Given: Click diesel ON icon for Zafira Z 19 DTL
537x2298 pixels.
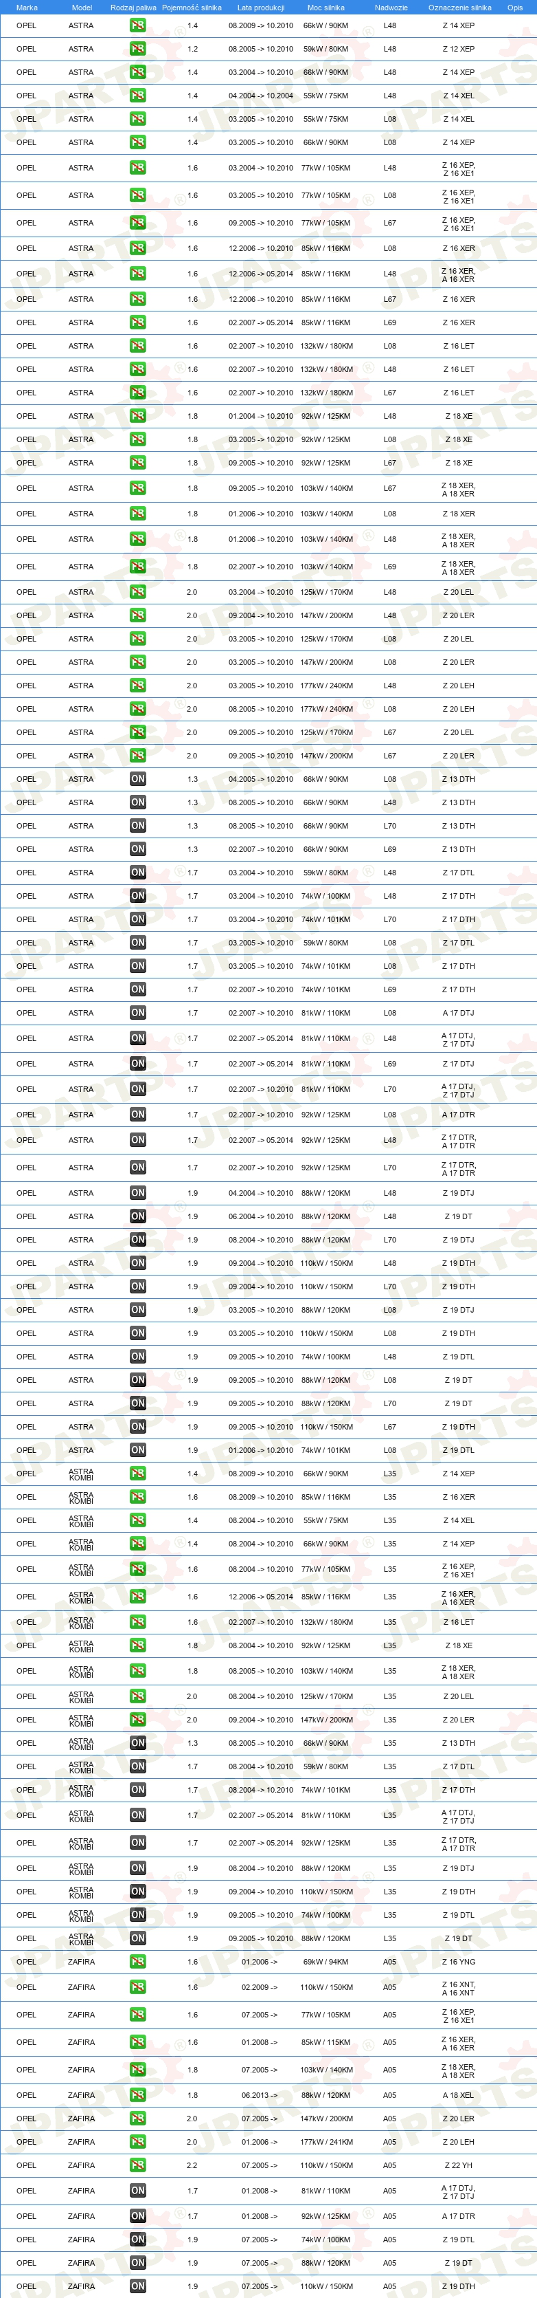Looking at the screenshot, I should (x=137, y=2240).
